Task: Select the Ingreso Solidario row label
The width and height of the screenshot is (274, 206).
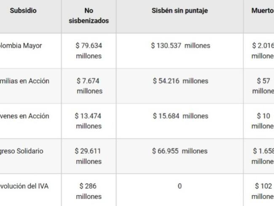Action: (21, 151)
